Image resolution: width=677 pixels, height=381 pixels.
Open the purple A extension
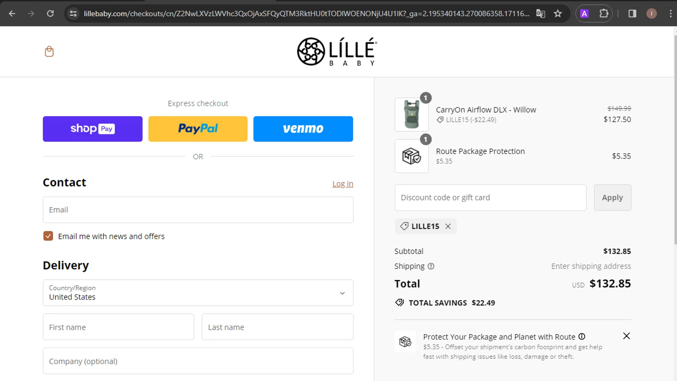click(584, 14)
